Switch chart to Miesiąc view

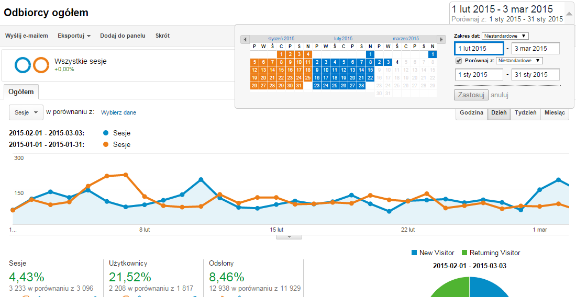[555, 112]
